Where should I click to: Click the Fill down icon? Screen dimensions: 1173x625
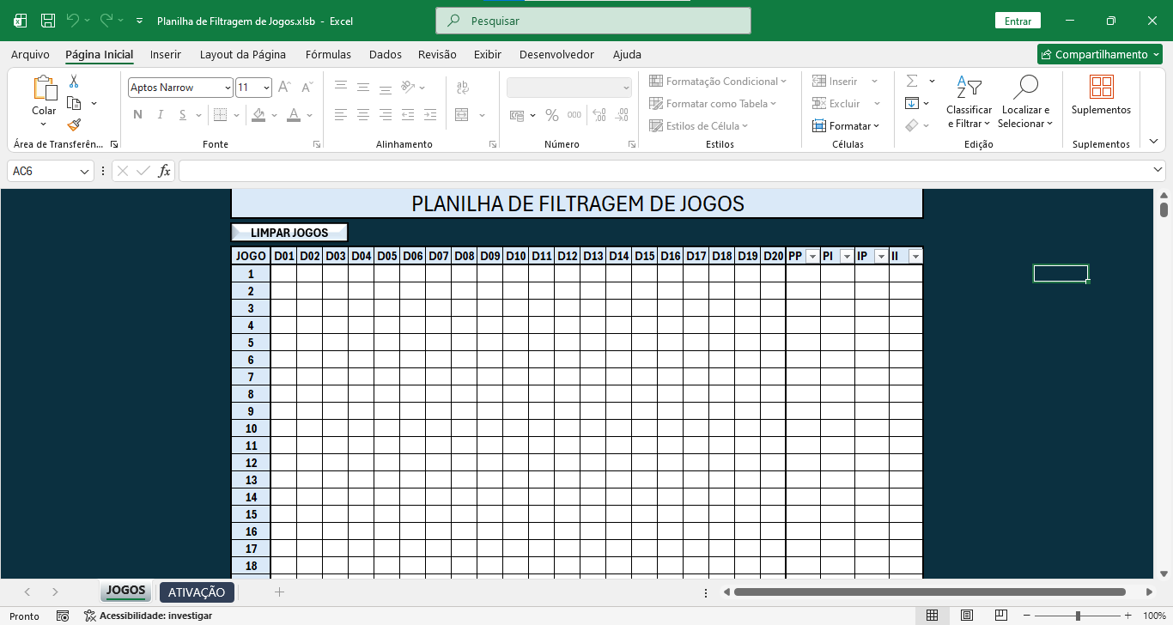coord(912,103)
